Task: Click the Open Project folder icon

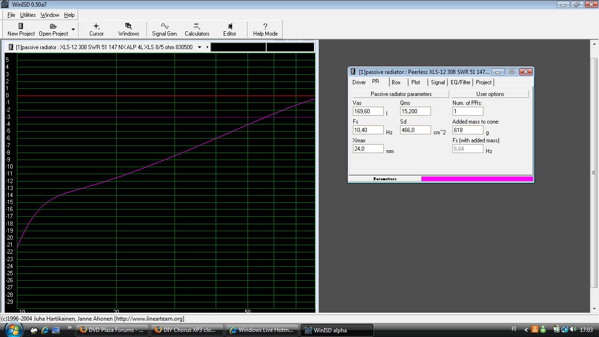Action: coord(53,27)
